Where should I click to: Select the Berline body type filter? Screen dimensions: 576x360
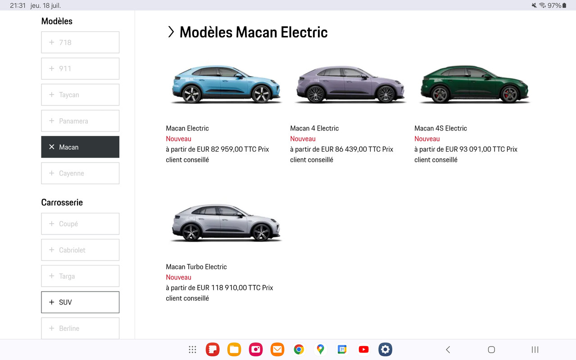coord(80,328)
